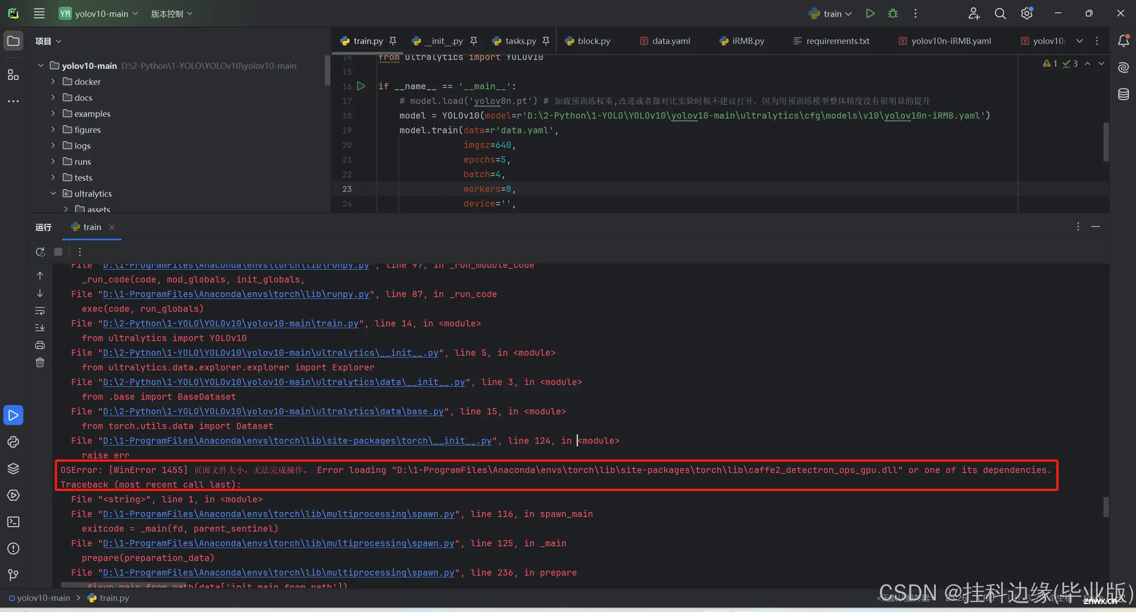Open Code With Me user icon

[x=974, y=14]
